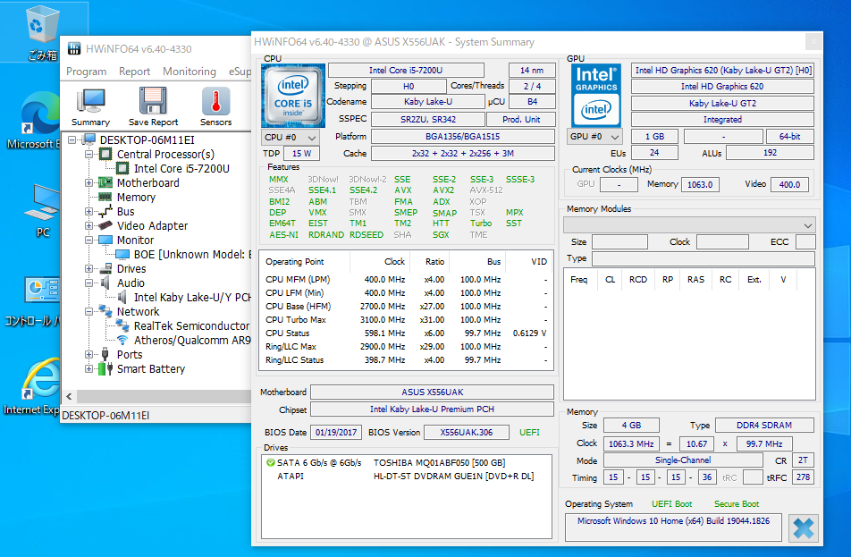The height and width of the screenshot is (557, 851).
Task: Open the CPU #0 selector dropdown
Action: point(291,137)
